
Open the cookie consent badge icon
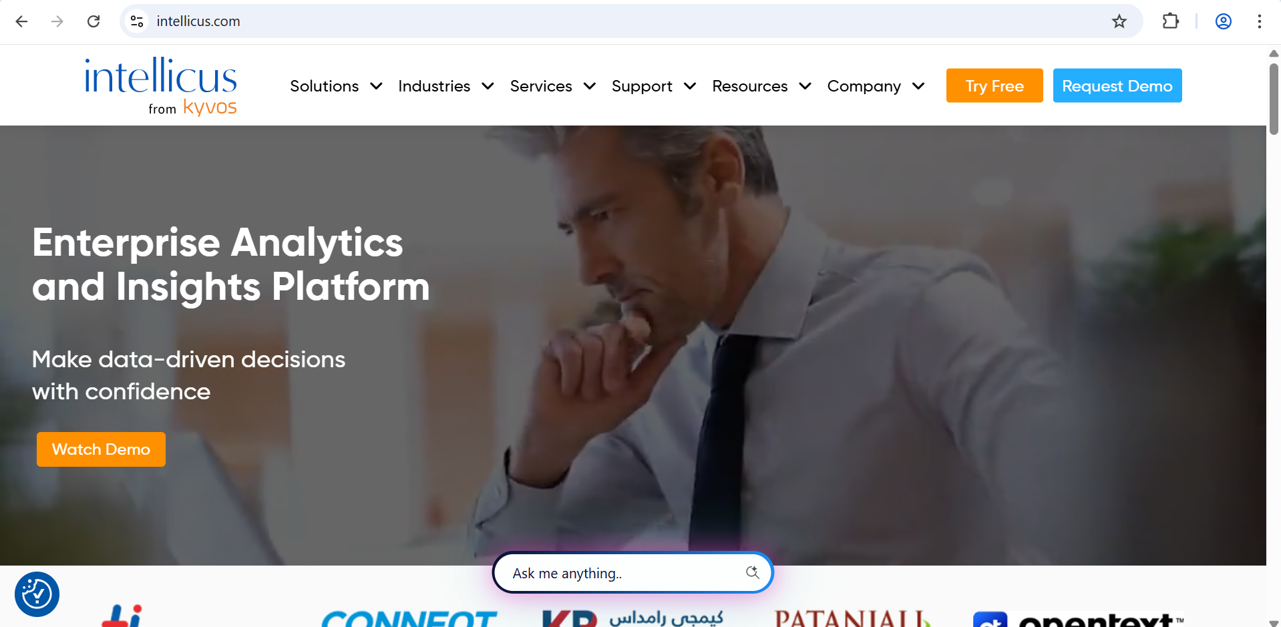tap(37, 594)
